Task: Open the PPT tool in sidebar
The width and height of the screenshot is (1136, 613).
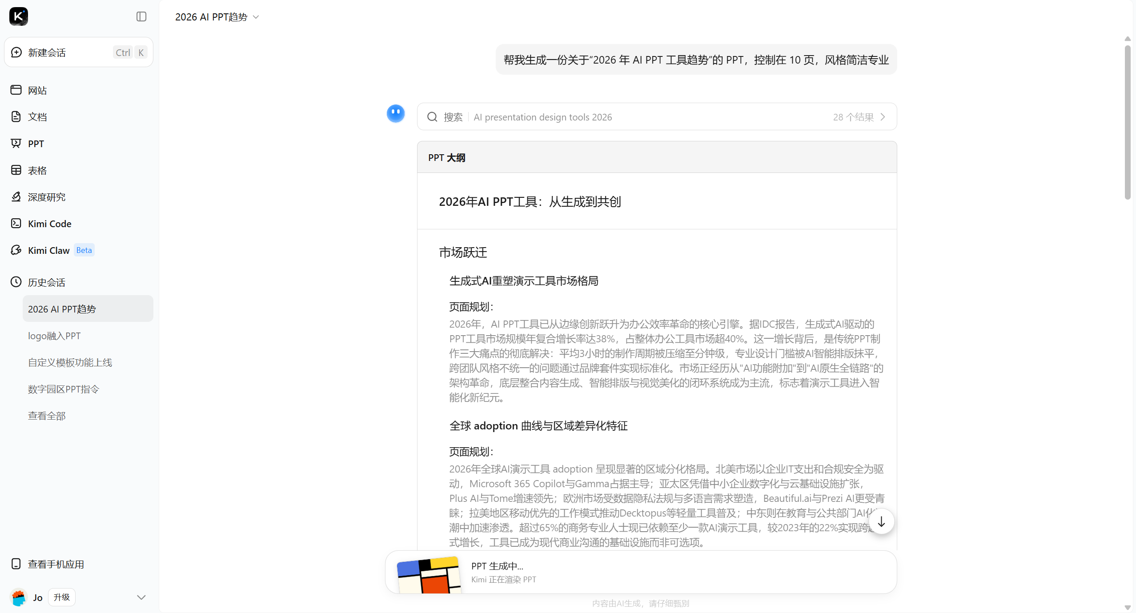Action: (x=36, y=144)
